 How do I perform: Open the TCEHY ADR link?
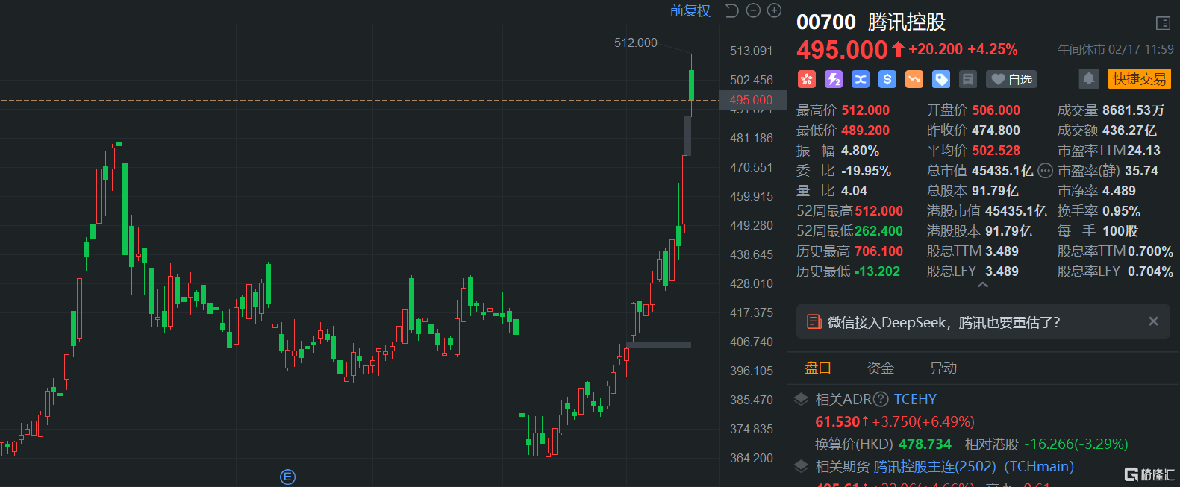point(915,399)
